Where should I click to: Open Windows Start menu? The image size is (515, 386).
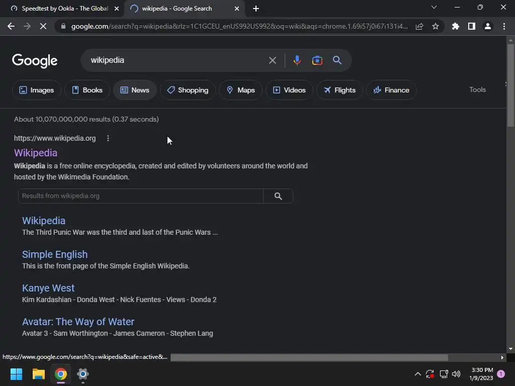tap(16, 374)
